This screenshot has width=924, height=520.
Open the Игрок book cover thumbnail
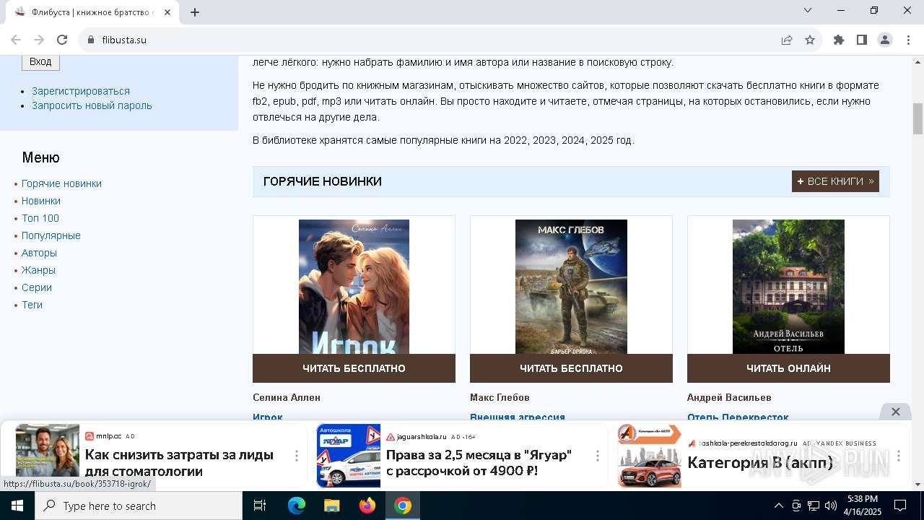tap(354, 287)
